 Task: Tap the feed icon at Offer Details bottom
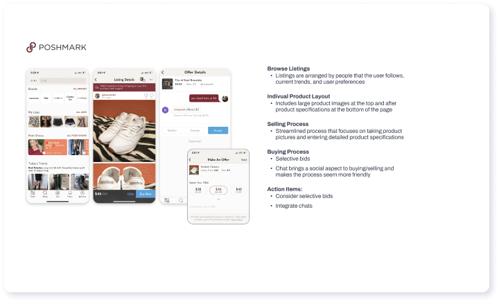tap(167, 200)
